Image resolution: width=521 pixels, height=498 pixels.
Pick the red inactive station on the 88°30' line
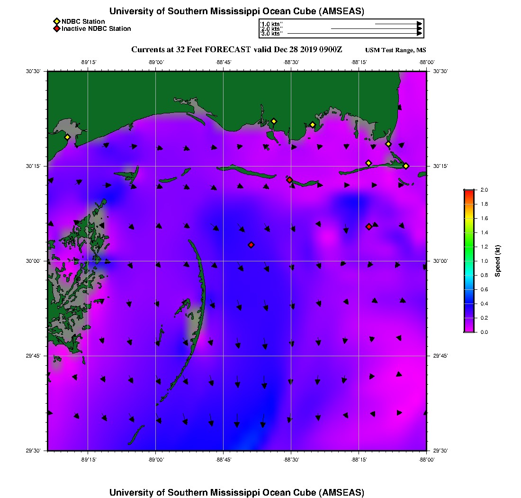[x=289, y=180]
